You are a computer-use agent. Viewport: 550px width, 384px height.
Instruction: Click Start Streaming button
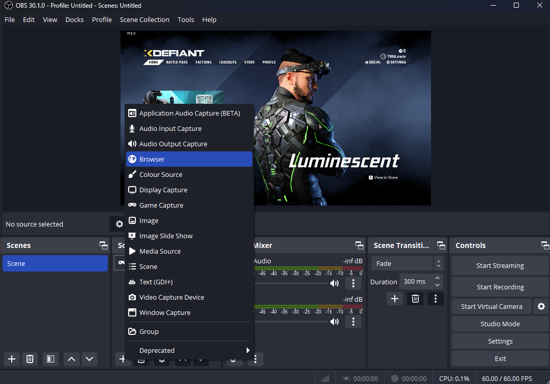pos(500,266)
